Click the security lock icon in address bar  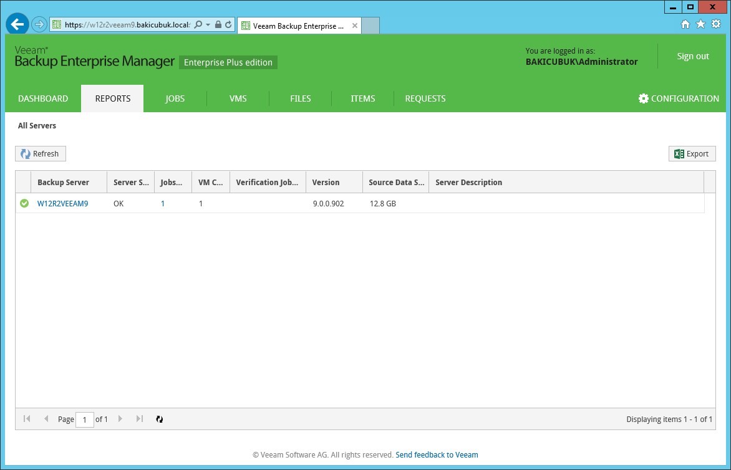tap(218, 25)
